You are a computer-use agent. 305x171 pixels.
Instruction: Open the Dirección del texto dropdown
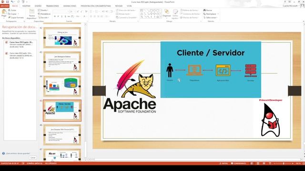[x=126, y=10]
